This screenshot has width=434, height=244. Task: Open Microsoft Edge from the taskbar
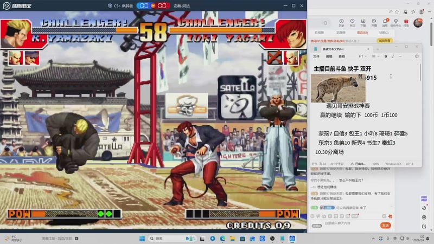point(222,239)
